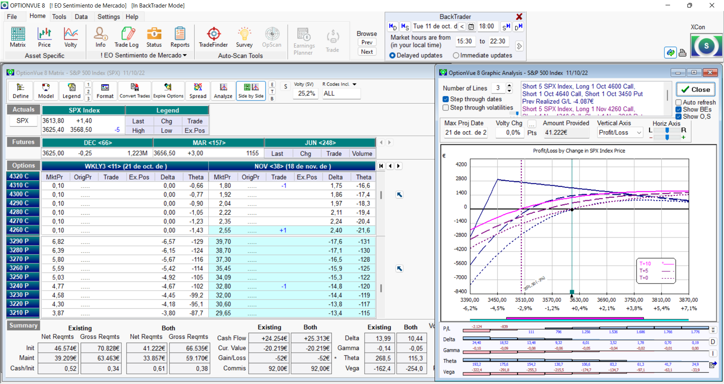Click the Define icon in Matrix toolbar
The height and width of the screenshot is (384, 724).
21,91
